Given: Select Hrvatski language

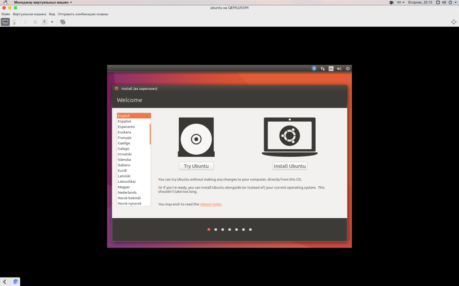Looking at the screenshot, I should [134, 154].
